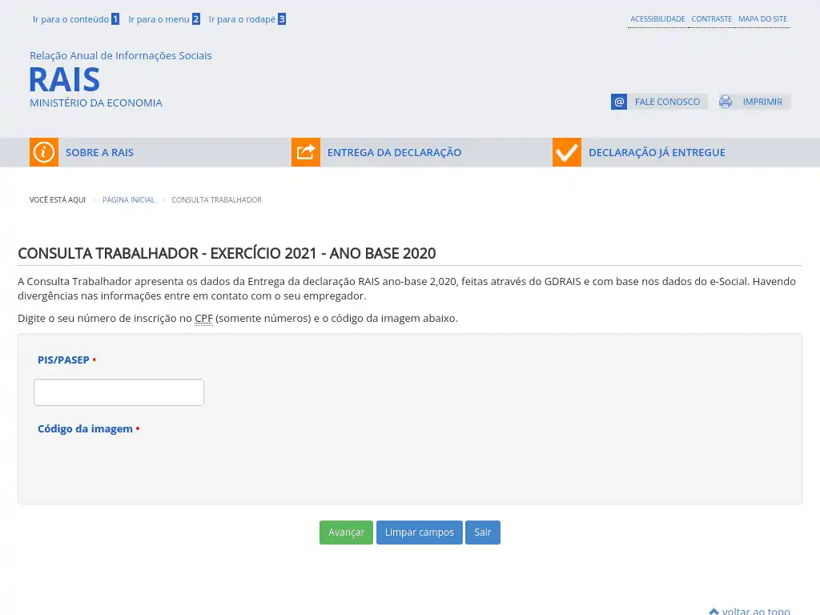Viewport: 820px width, 615px height.
Task: Click the @ icon next to Fale Conosco
Action: click(x=619, y=102)
